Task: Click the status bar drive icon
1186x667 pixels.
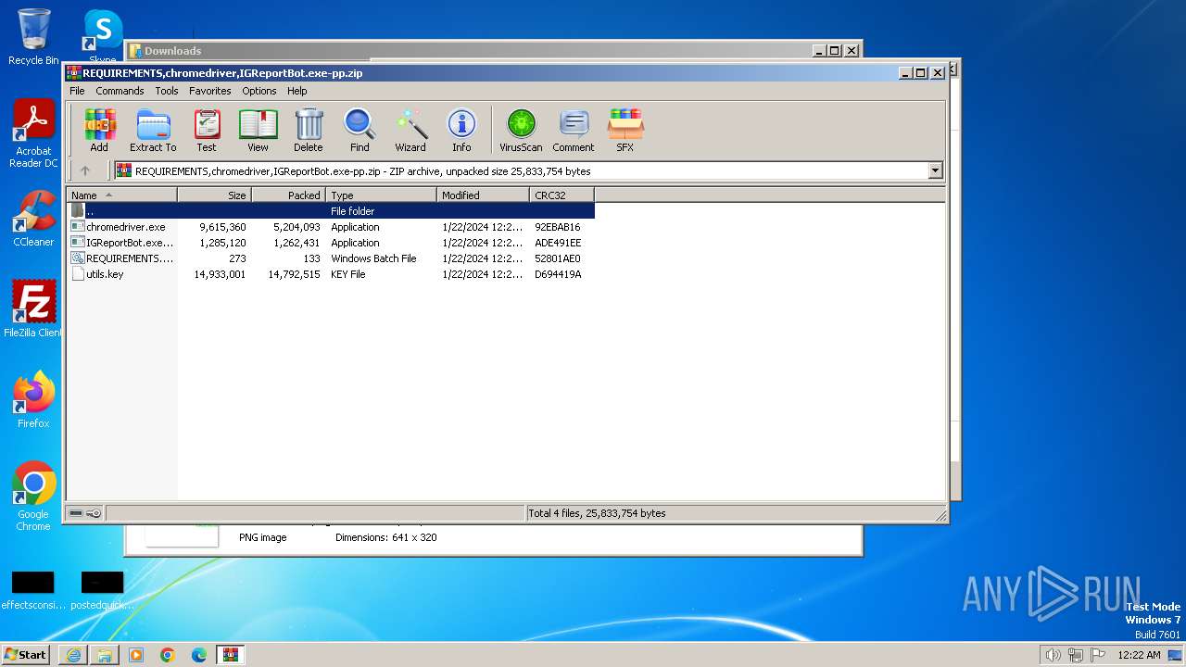Action: (x=76, y=513)
